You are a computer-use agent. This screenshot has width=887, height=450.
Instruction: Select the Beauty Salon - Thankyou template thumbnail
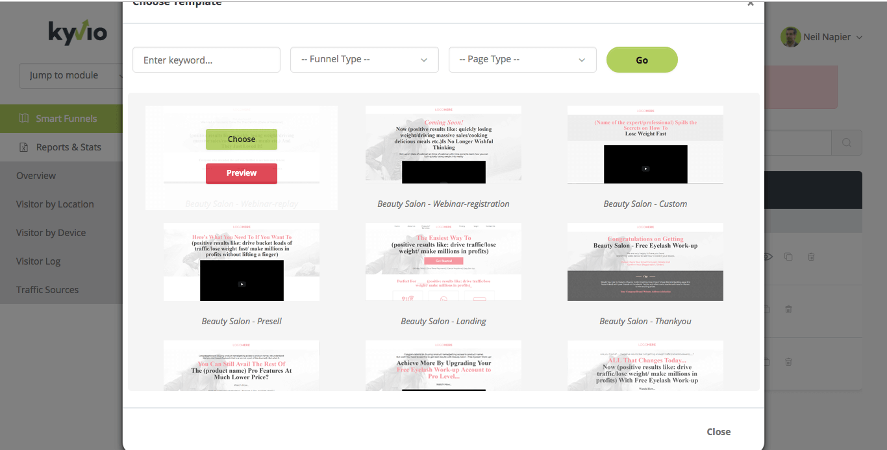click(645, 262)
